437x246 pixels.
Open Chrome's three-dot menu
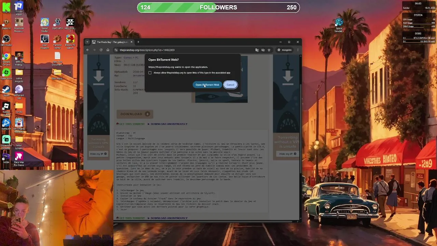298,50
